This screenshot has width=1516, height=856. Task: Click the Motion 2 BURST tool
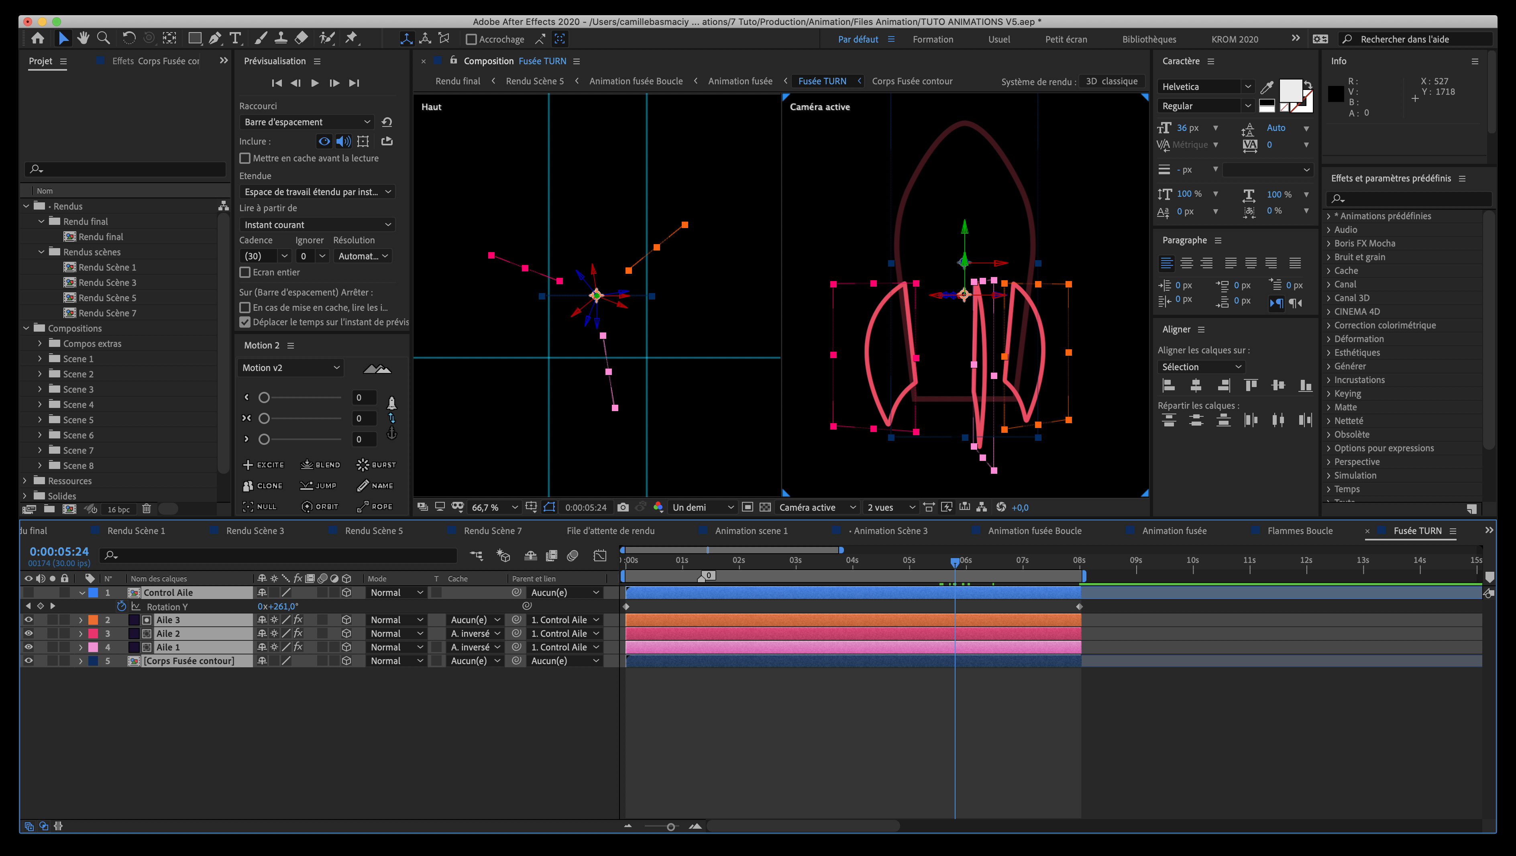[376, 465]
